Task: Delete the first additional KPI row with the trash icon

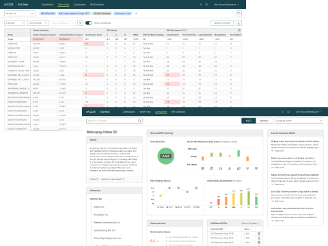Action: click(259, 234)
